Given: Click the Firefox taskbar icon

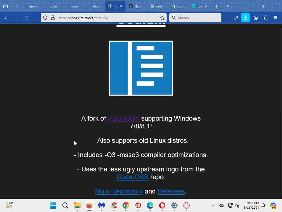Looking at the screenshot, I should tap(90, 205).
